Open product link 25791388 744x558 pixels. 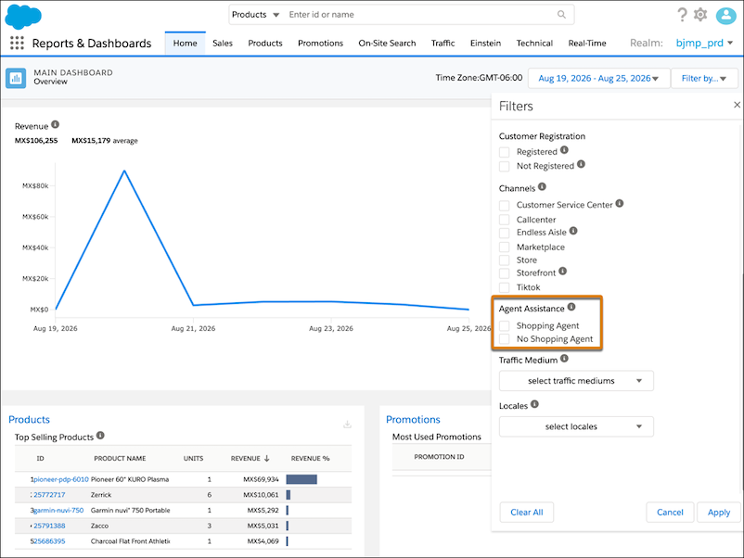(x=49, y=526)
